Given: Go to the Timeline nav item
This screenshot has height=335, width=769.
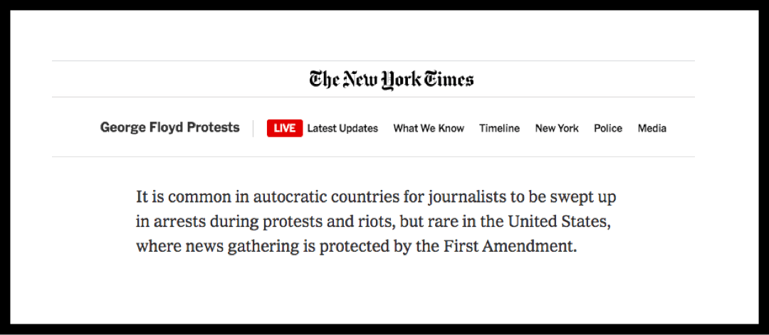Looking at the screenshot, I should (499, 128).
